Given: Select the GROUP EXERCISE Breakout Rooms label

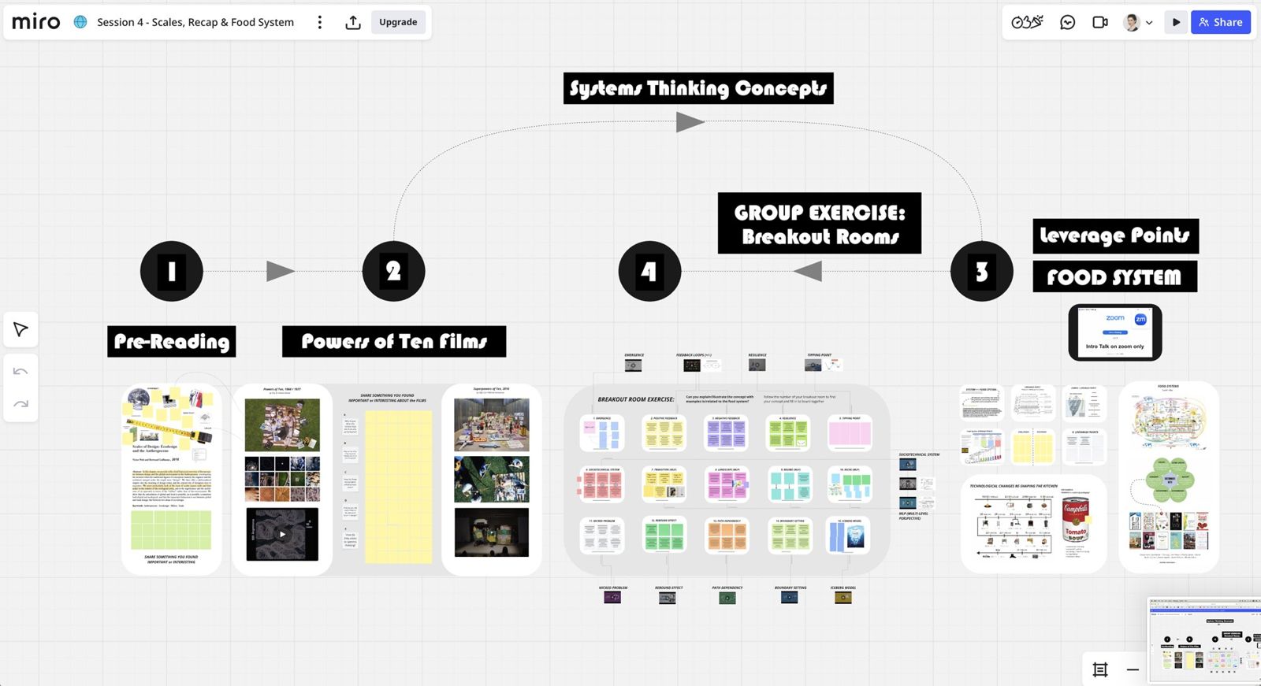Looking at the screenshot, I should coord(820,224).
